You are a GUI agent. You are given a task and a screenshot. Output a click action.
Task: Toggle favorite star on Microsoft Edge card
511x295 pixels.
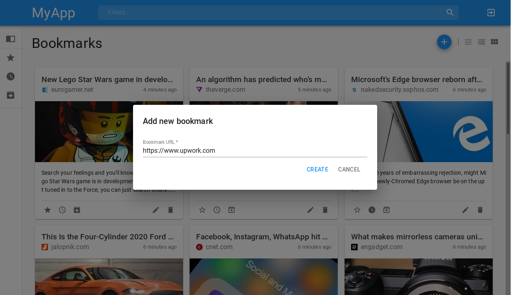(x=357, y=210)
